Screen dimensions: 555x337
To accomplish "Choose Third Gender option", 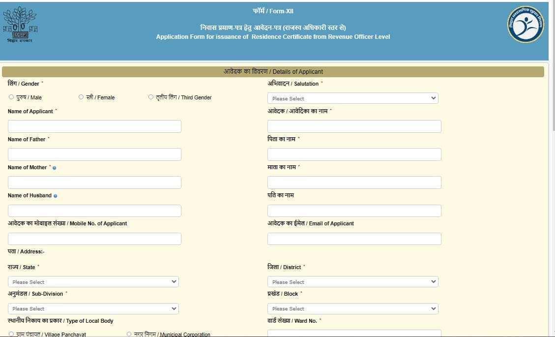I will click(151, 97).
